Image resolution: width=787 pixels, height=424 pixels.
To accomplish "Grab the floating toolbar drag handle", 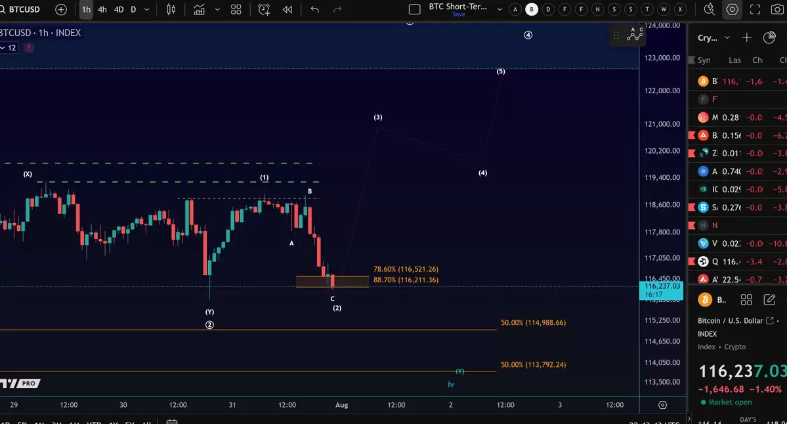I will [x=616, y=35].
